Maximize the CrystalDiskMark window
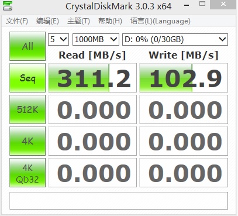This screenshot has width=238, height=216. (202, 4)
